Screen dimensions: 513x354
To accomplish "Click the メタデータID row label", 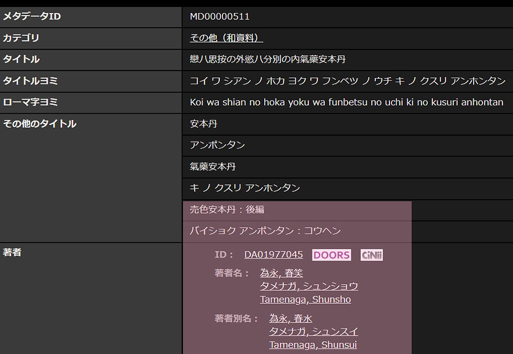I will pyautogui.click(x=32, y=16).
